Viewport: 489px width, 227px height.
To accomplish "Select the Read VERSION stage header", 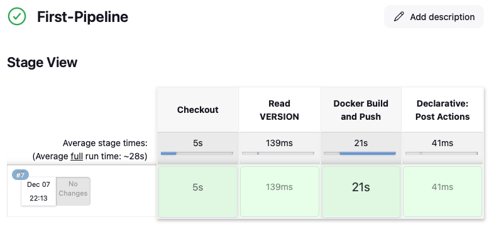I will coord(280,110).
